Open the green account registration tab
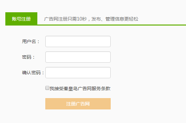The height and width of the screenshot is (123, 186). pos(21,19)
